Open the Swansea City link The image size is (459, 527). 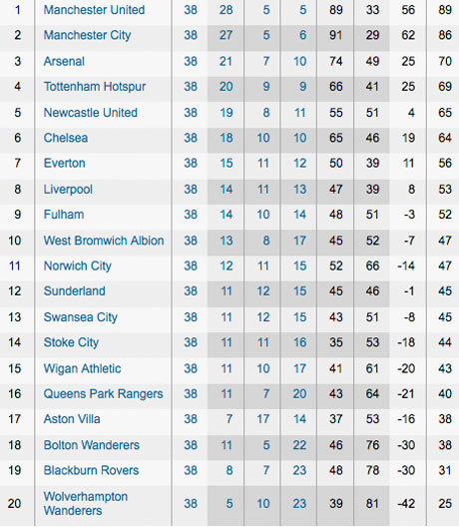pos(80,317)
